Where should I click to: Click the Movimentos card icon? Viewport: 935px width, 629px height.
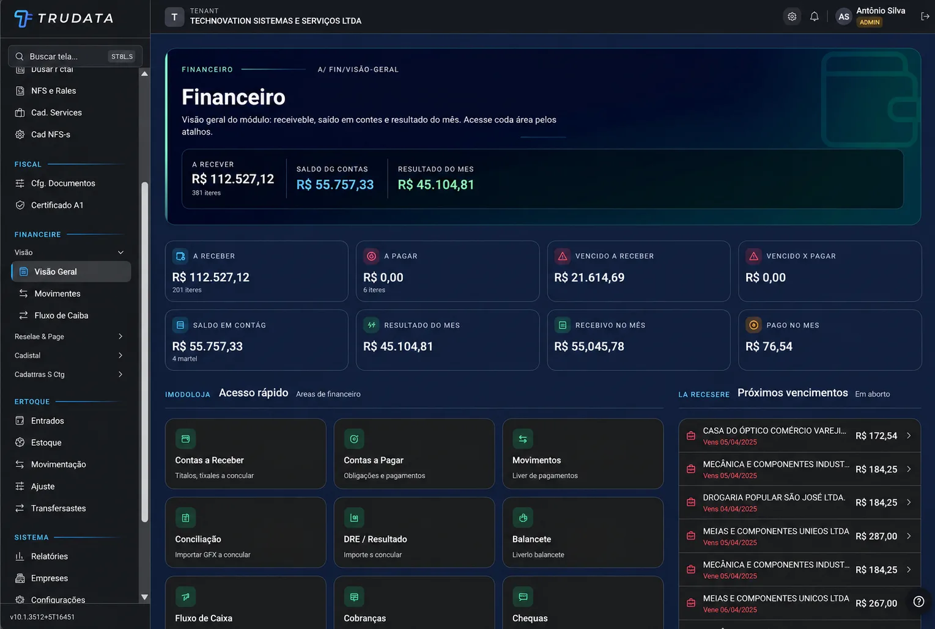pyautogui.click(x=523, y=439)
